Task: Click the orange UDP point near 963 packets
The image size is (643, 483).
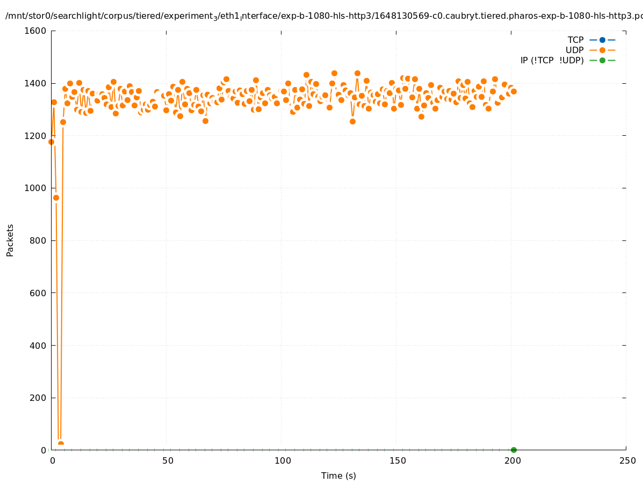Action: [x=56, y=197]
